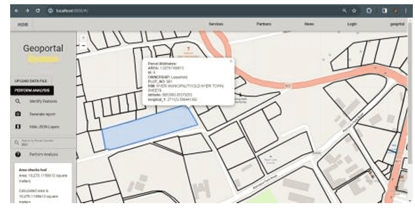
Task: Click OWNERSHIP: Leasehold in popup
Action: pyautogui.click(x=167, y=77)
